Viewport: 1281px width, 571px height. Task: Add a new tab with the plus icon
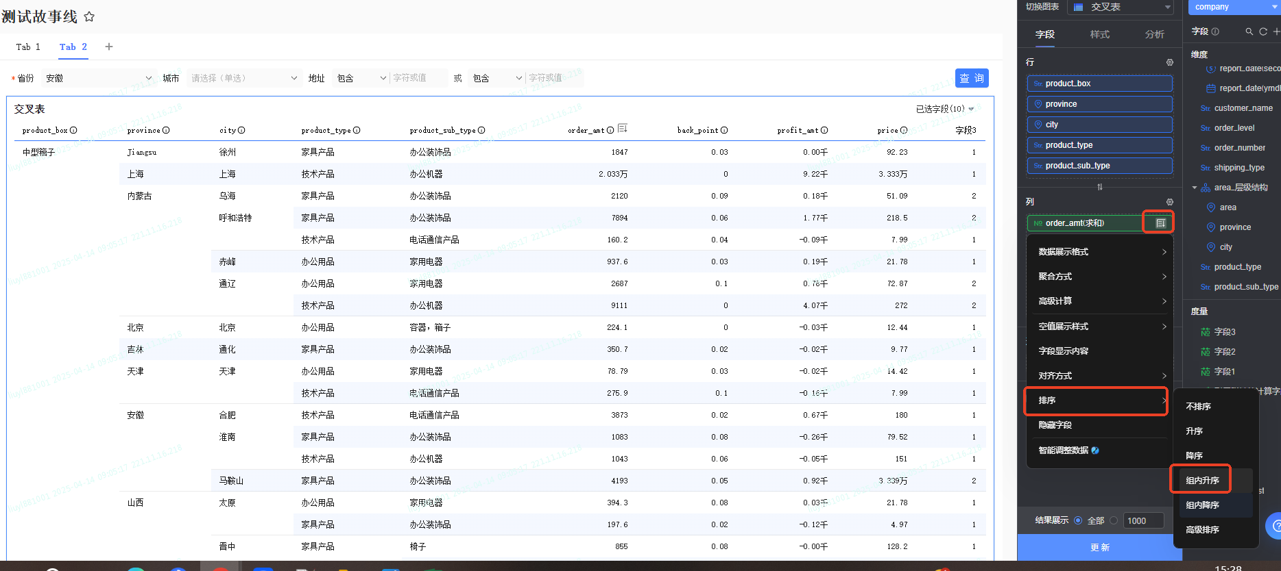coord(109,47)
